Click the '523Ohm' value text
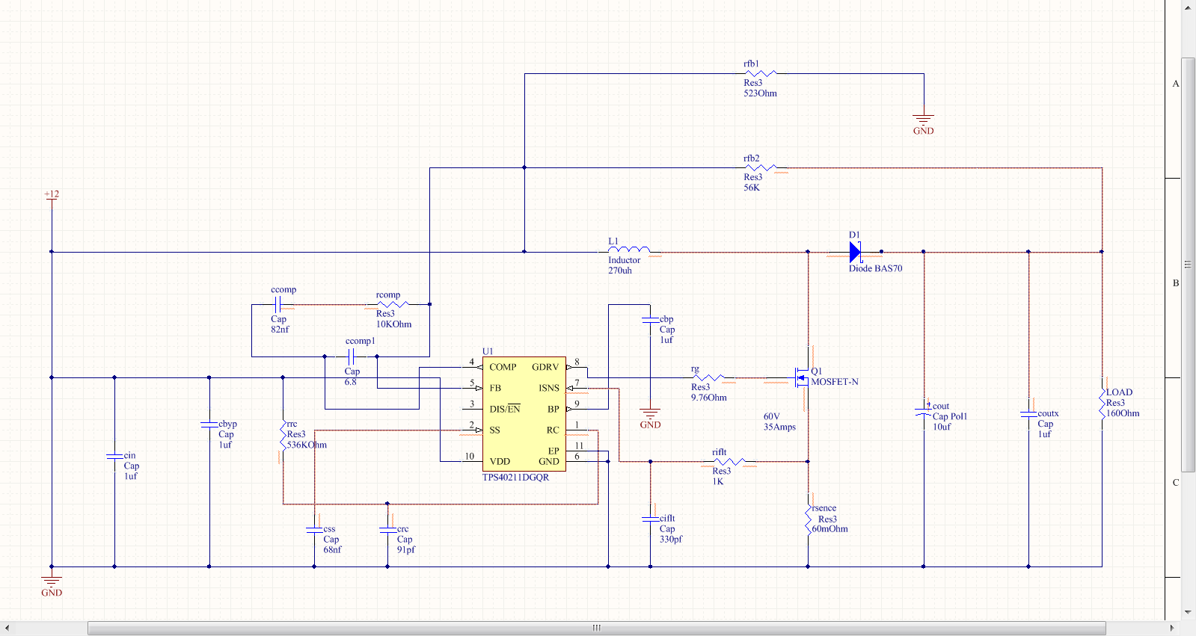The image size is (1196, 636). pyautogui.click(x=760, y=93)
